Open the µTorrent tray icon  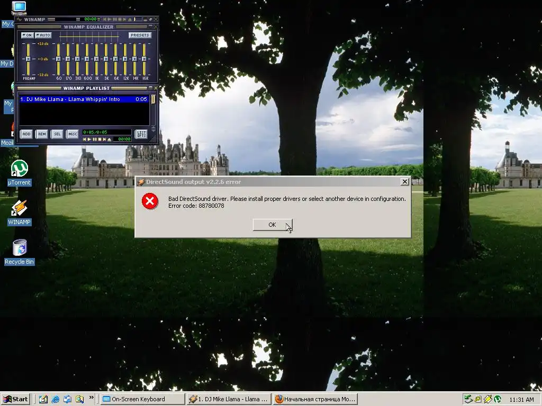pos(498,399)
